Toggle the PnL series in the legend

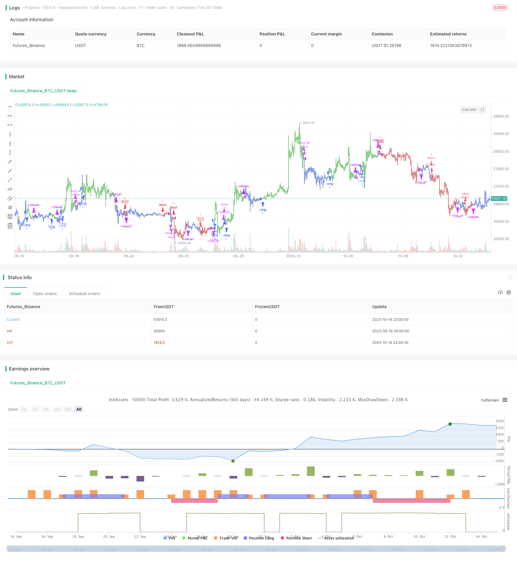pos(170,538)
